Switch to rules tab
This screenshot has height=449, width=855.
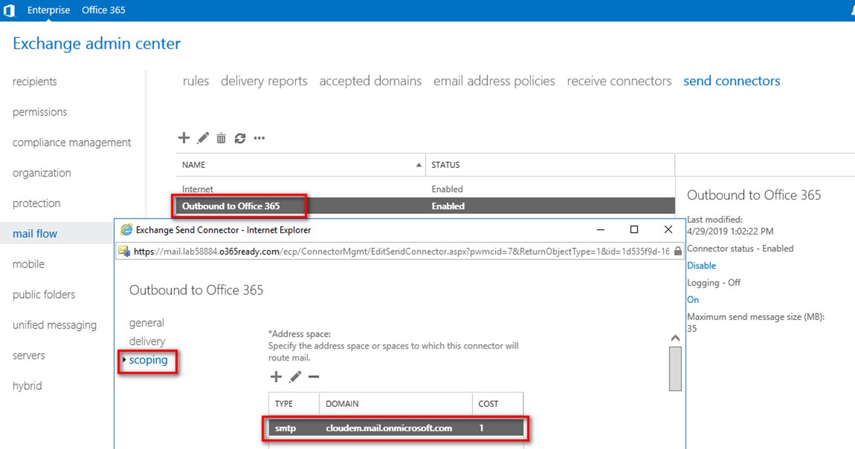[196, 81]
